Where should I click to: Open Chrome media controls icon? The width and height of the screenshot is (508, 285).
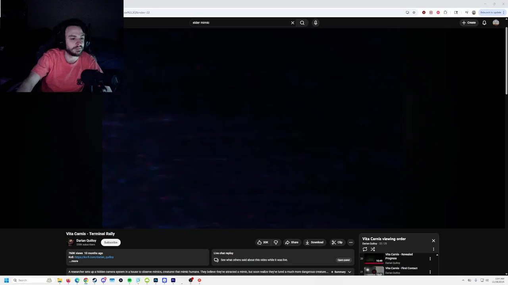[467, 12]
